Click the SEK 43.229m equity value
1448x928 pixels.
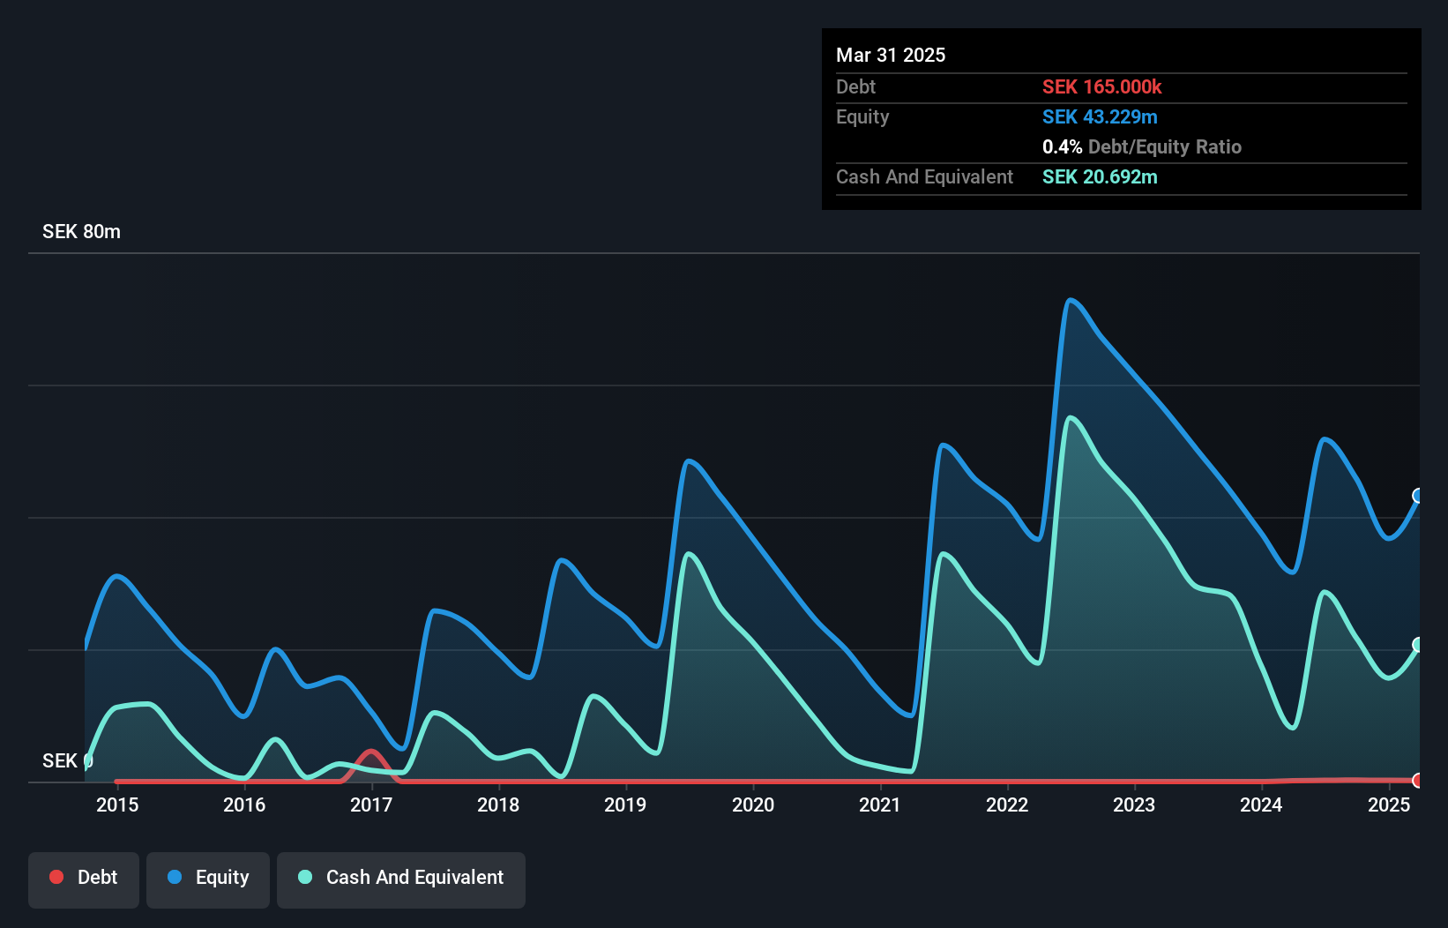pos(1100,117)
